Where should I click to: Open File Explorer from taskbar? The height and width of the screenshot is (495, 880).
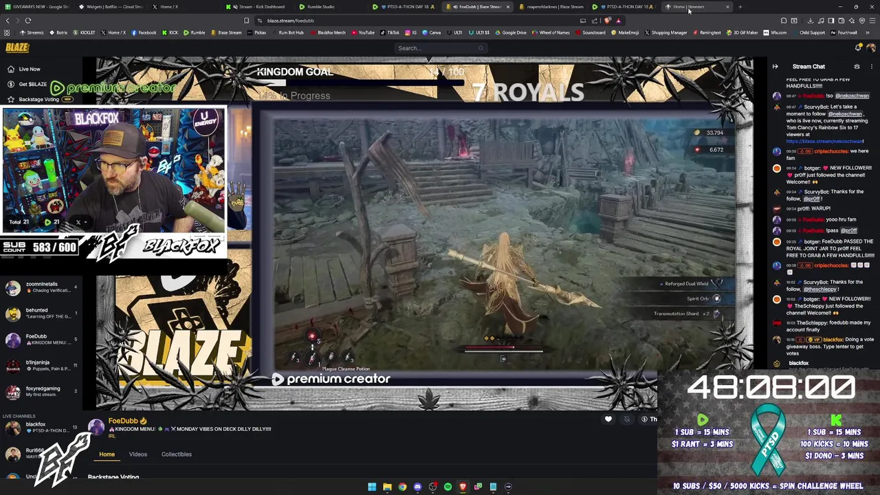point(387,487)
